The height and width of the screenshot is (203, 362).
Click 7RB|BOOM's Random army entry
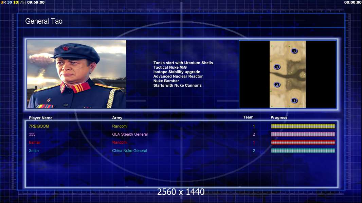(x=119, y=126)
